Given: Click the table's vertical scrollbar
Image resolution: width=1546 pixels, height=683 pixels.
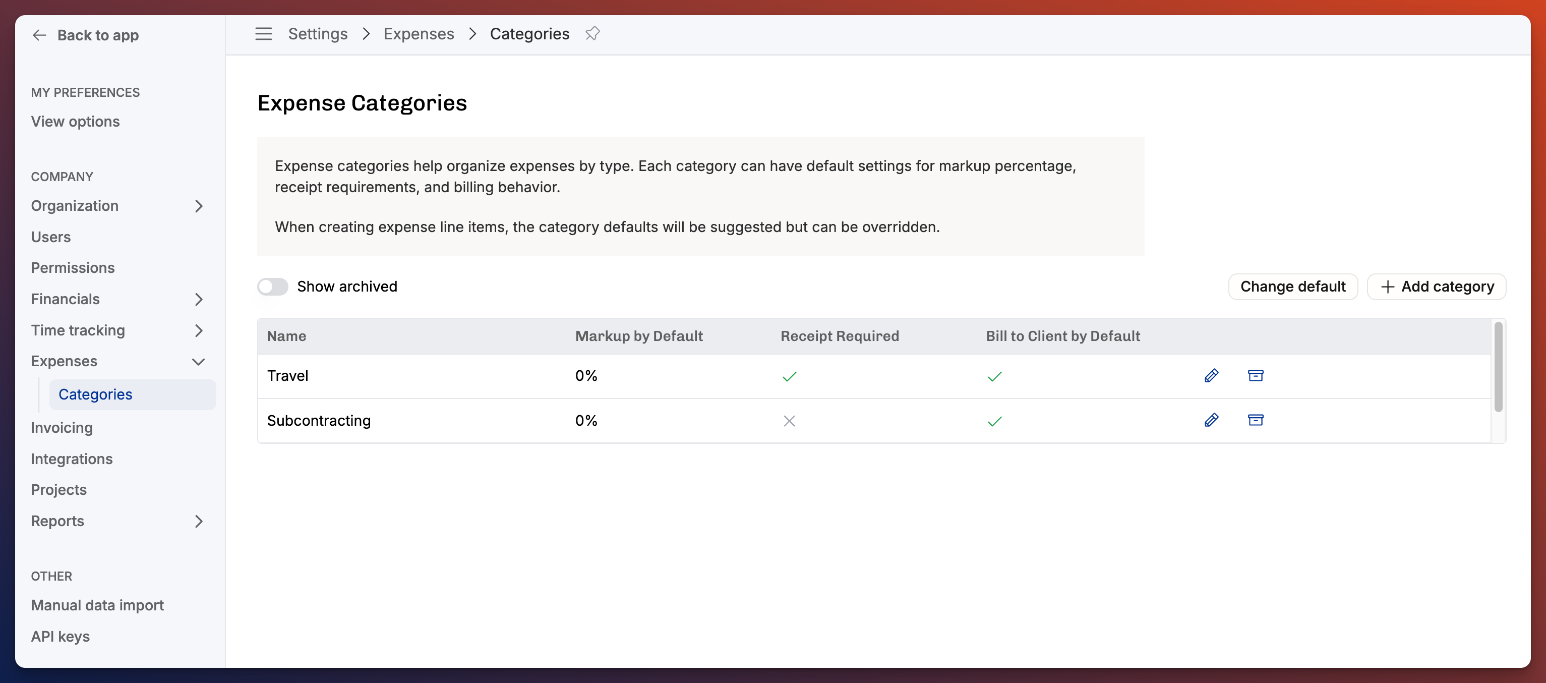Looking at the screenshot, I should [x=1498, y=367].
